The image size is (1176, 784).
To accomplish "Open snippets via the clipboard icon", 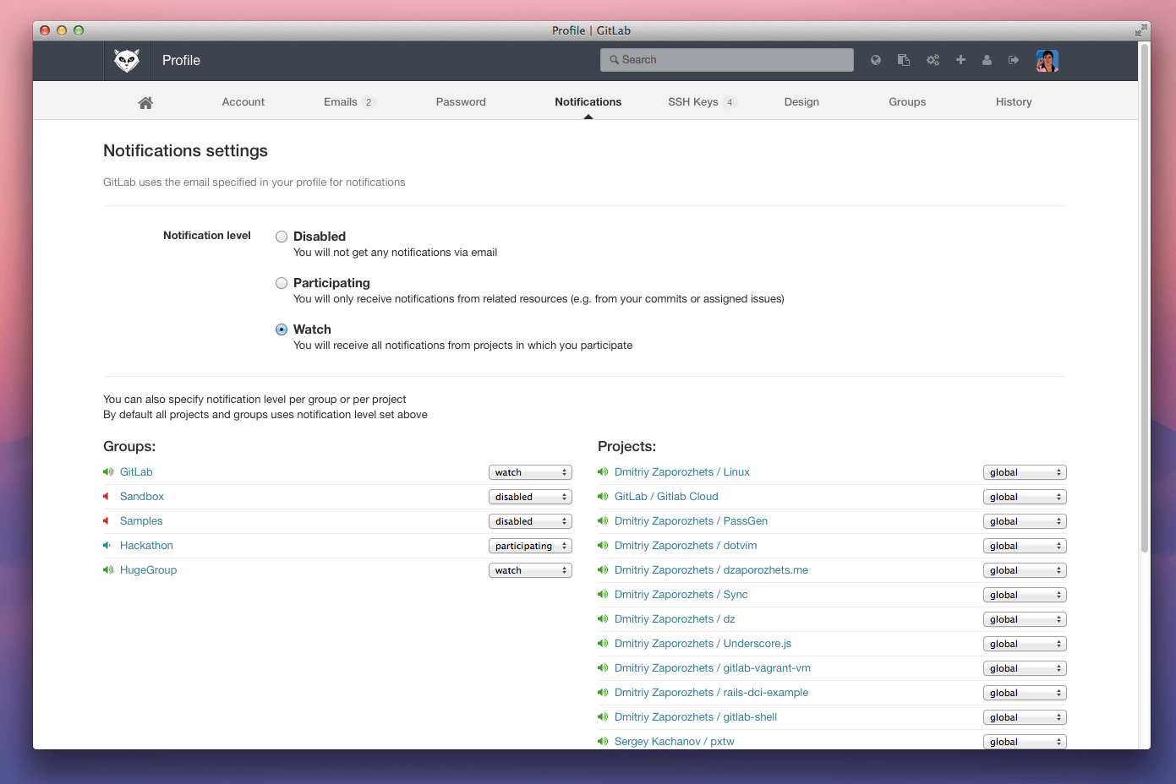I will (x=904, y=60).
